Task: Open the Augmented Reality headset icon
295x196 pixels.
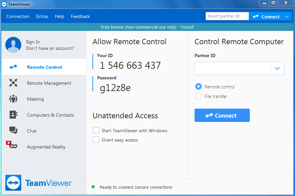Action: click(x=13, y=146)
